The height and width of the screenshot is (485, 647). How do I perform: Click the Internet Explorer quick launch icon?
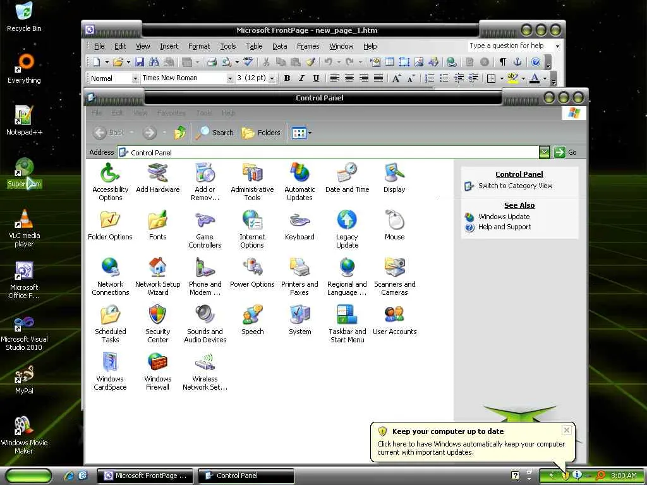pyautogui.click(x=69, y=476)
